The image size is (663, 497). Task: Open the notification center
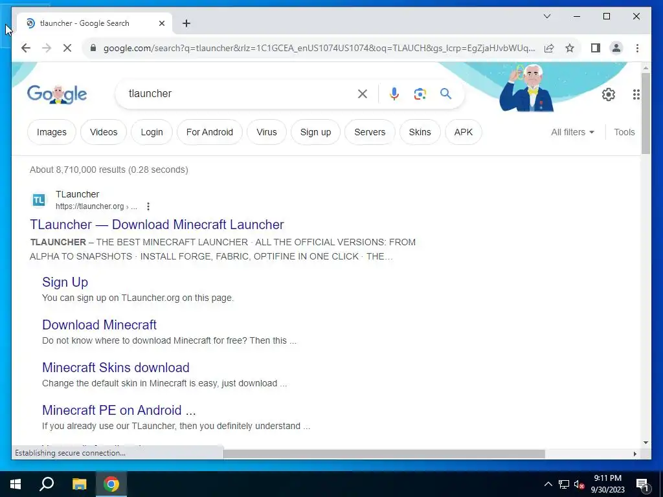coord(642,485)
